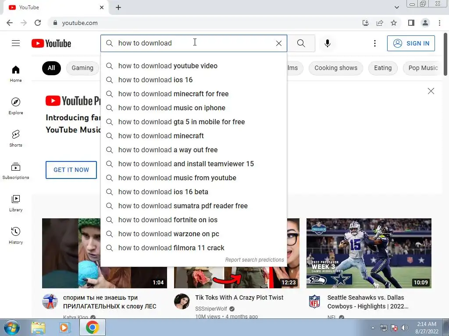The height and width of the screenshot is (336, 449).
Task: Pick 'how to download a way out free'
Action: (193, 150)
